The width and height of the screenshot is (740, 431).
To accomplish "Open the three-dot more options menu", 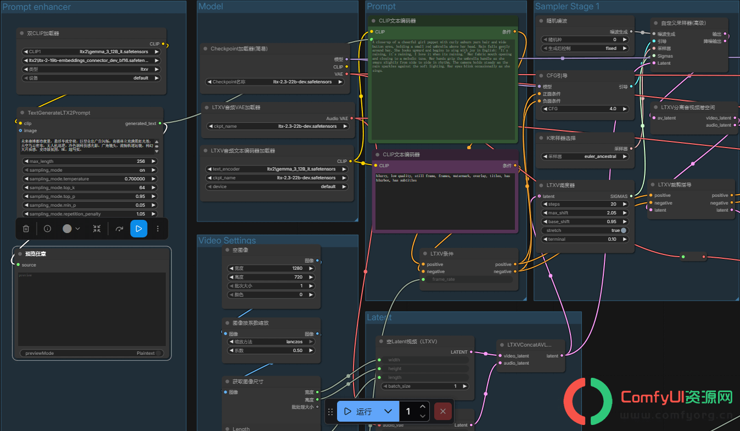I will tap(158, 229).
